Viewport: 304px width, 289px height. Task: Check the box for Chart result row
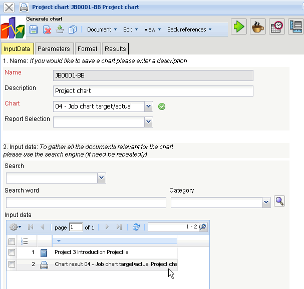tap(12, 264)
